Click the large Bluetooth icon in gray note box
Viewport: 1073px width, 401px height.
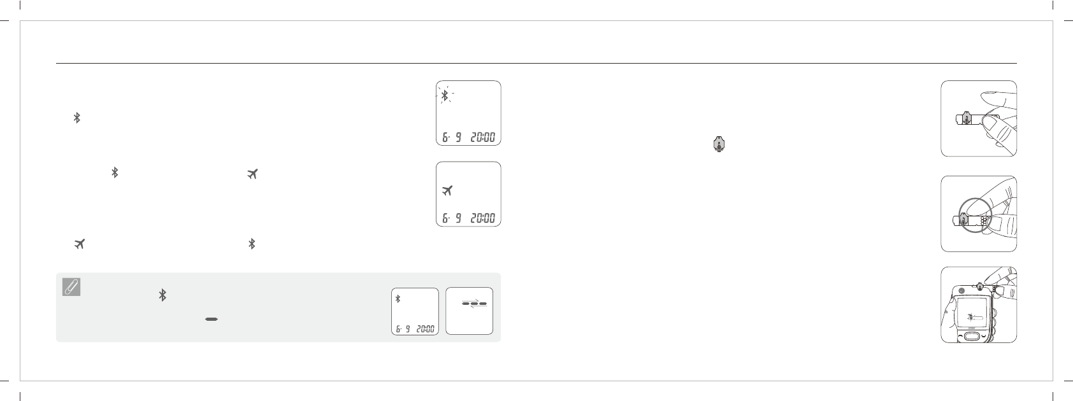[x=162, y=295]
